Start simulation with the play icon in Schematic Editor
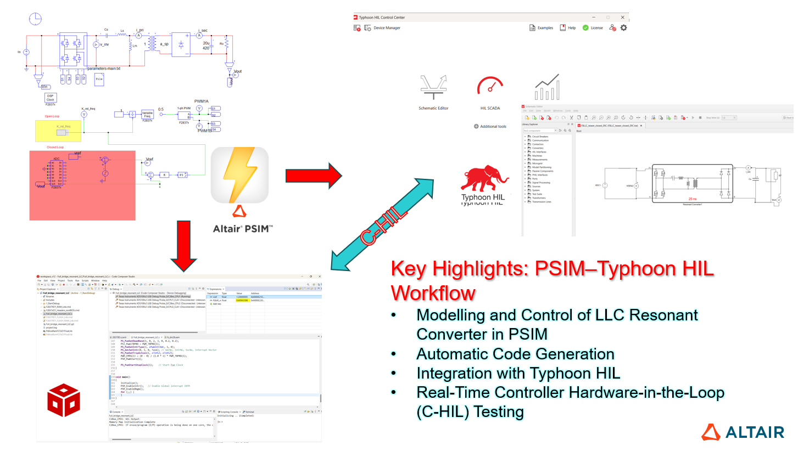This screenshot has width=809, height=451. [693, 117]
